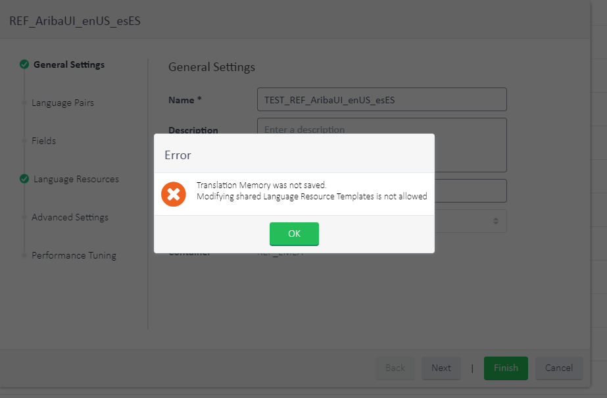Click the Language Pairs step dot
The height and width of the screenshot is (398, 607).
tap(24, 103)
